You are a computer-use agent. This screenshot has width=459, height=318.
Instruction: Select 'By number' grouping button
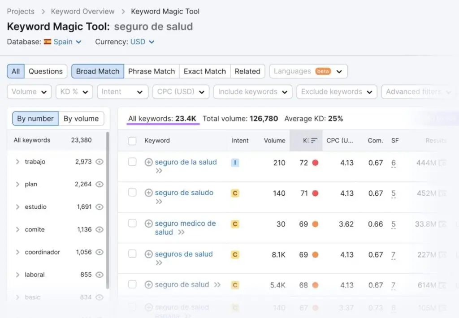coord(35,119)
